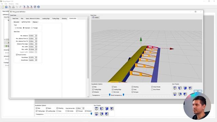The image size is (217, 122).
Task: Select the Standard hole type
Action: [24, 28]
